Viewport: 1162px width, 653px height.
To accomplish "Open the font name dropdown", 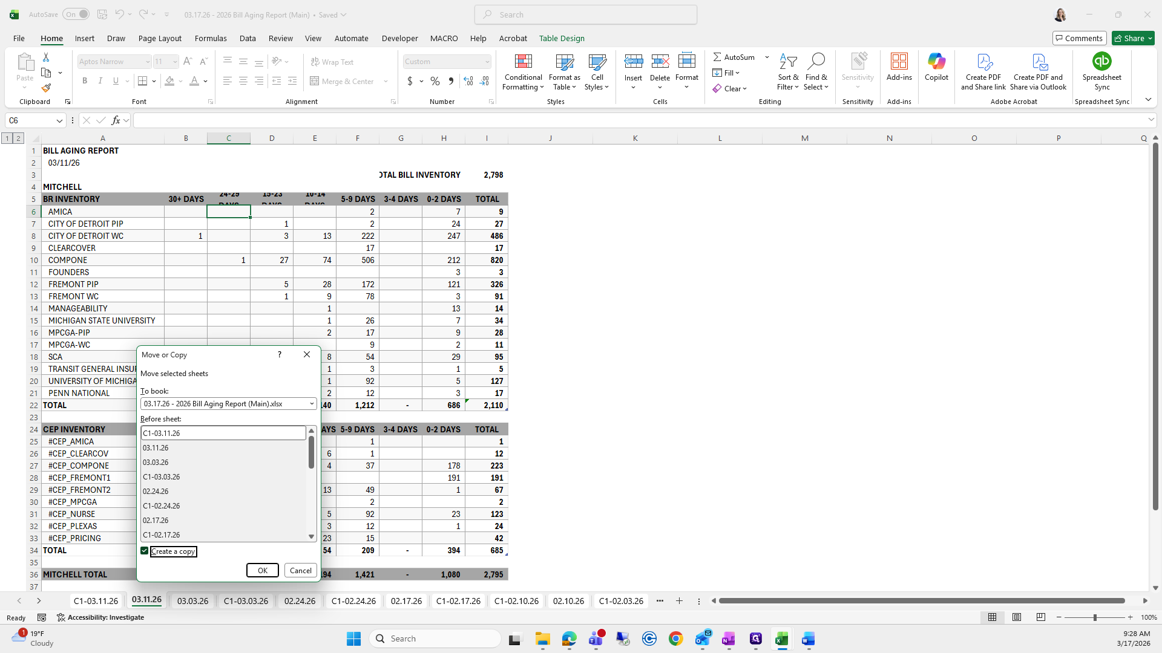I will click(147, 62).
